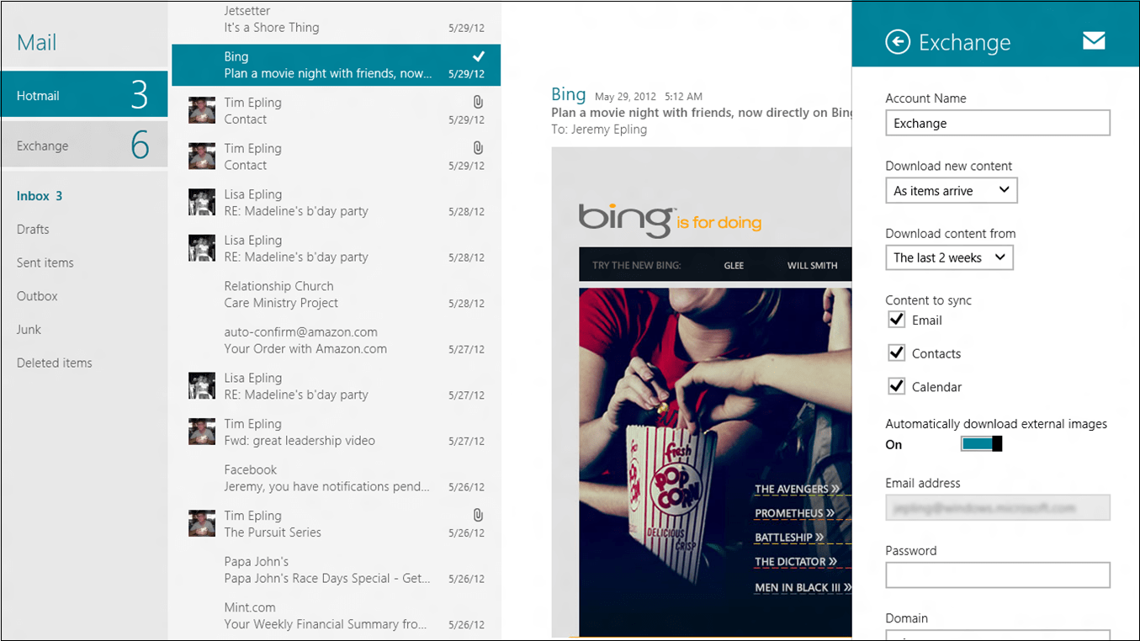Open the Amazon 'Your Order' email
Viewport: 1140px width, 641px height.
pyautogui.click(x=336, y=341)
